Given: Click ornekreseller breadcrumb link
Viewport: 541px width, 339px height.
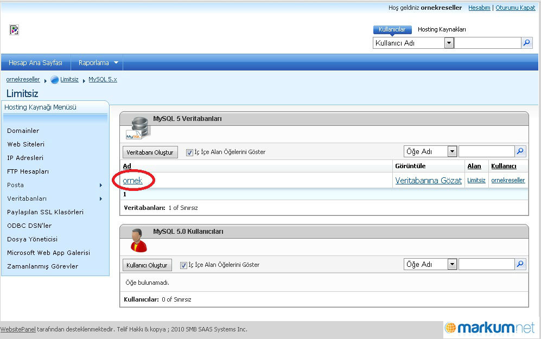Looking at the screenshot, I should coord(23,79).
